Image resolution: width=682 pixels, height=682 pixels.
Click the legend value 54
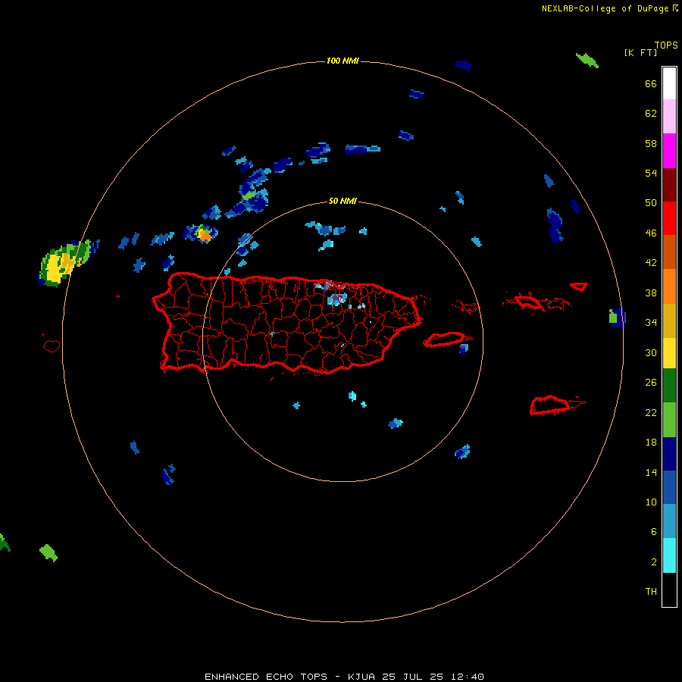tap(651, 173)
